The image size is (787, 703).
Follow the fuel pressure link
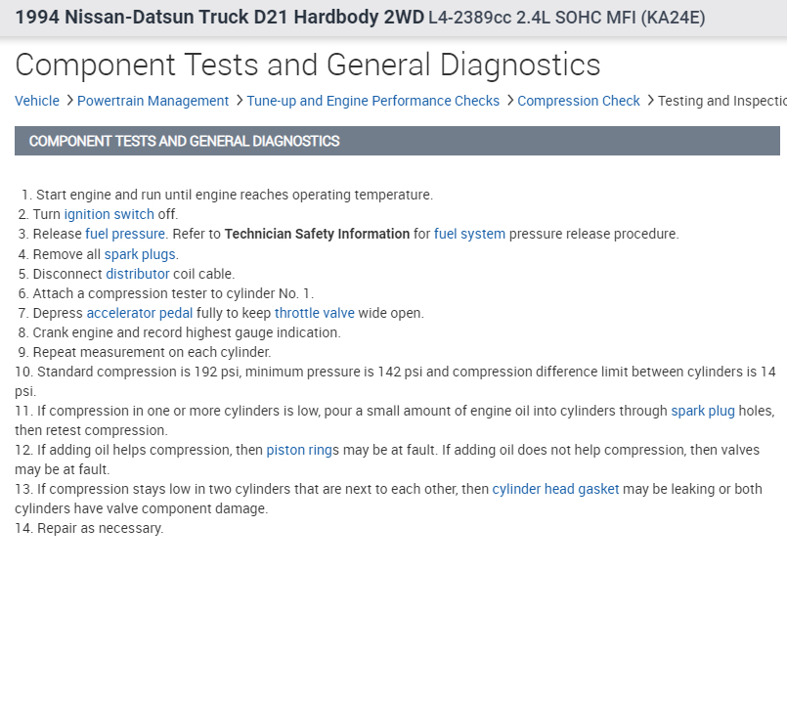coord(125,234)
